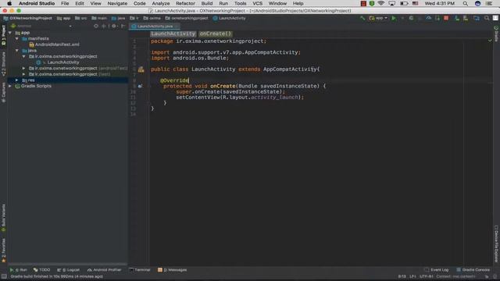Expand the ir.oxima.oxnetworkingproject (androidTest) package

(23, 68)
